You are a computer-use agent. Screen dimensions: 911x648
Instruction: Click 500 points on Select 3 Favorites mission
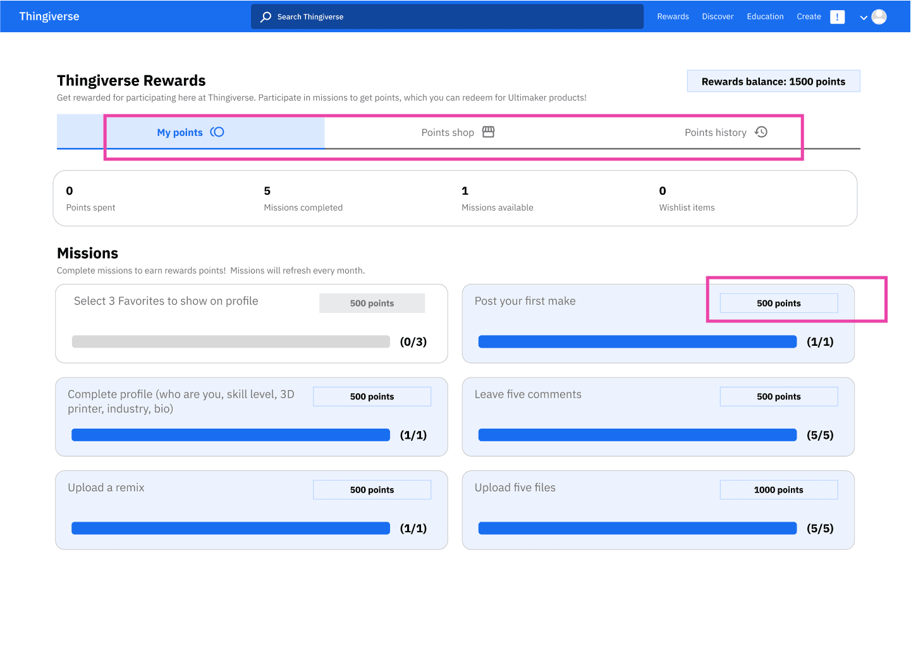tap(372, 303)
